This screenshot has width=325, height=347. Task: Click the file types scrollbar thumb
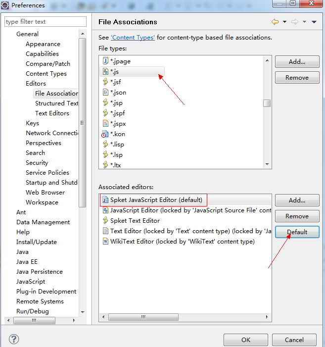(x=267, y=103)
